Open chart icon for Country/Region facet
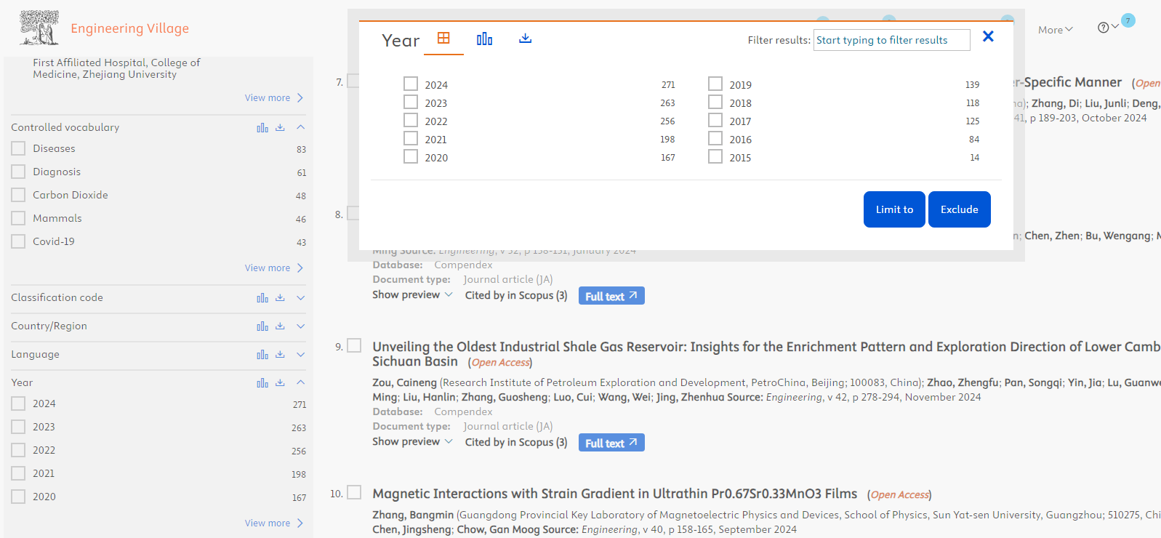Image resolution: width=1161 pixels, height=538 pixels. click(262, 326)
